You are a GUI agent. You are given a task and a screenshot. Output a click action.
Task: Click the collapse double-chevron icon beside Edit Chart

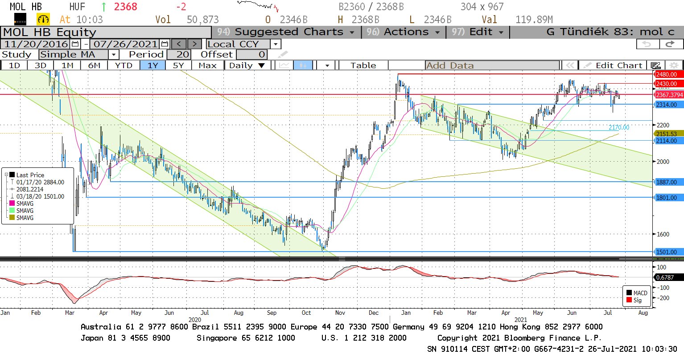pos(570,65)
